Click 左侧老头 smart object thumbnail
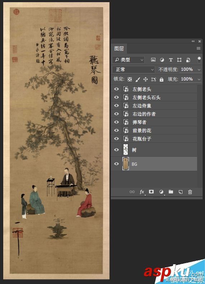Image resolution: width=205 pixels, height=284 pixels. click(x=126, y=89)
